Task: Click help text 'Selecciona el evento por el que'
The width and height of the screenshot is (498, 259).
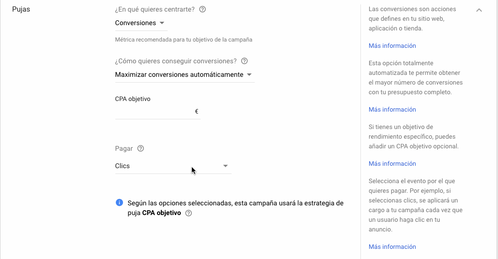Action: coord(416,205)
